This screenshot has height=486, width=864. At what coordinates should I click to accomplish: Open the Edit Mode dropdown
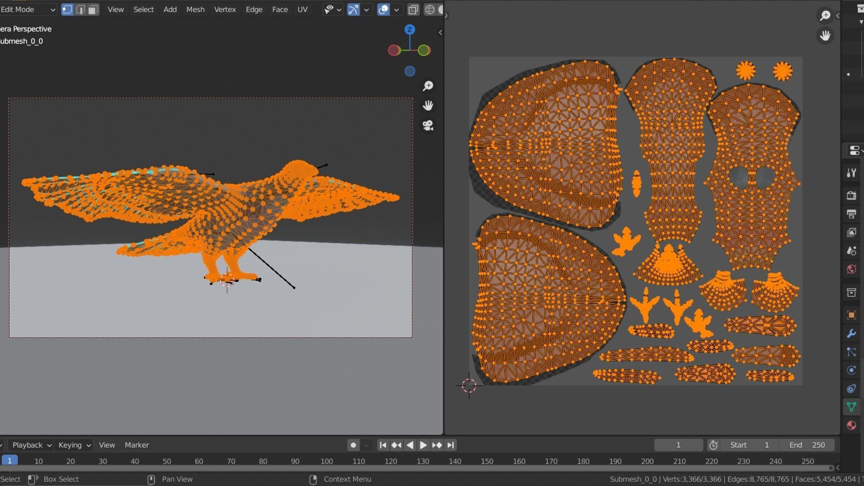(x=28, y=9)
